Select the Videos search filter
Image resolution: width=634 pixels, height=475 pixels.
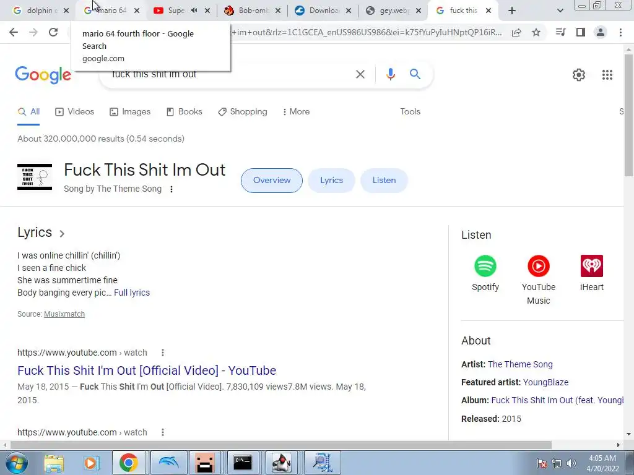74,111
